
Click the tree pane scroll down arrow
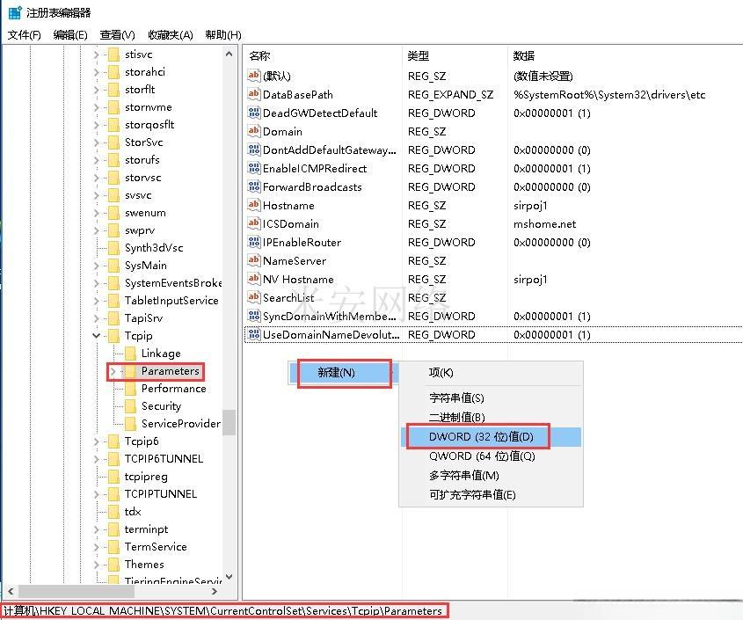[229, 577]
